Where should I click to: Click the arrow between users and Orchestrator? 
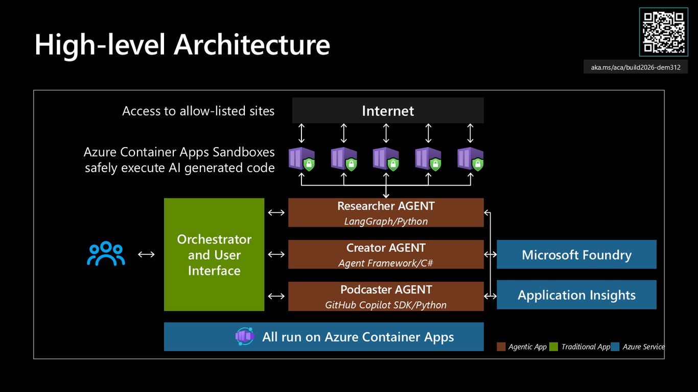pyautogui.click(x=146, y=254)
